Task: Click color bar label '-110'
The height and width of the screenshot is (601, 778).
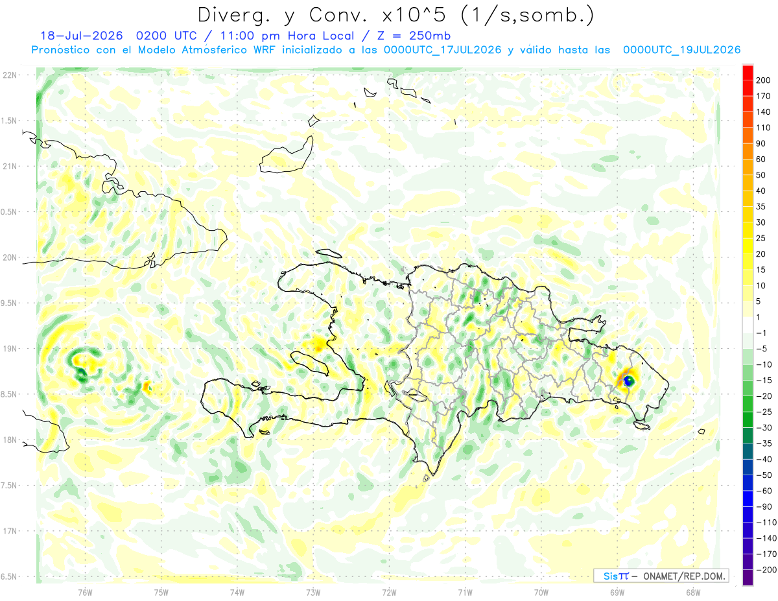Action: pos(766,523)
